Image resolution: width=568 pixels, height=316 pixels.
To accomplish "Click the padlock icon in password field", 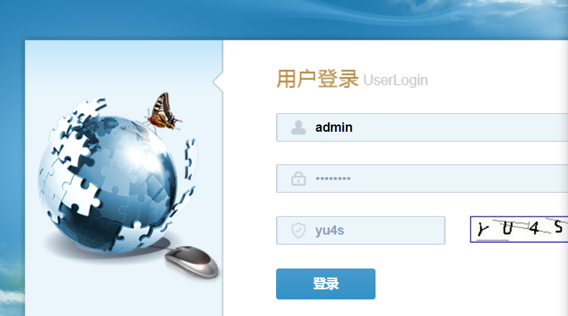I will pos(298,179).
